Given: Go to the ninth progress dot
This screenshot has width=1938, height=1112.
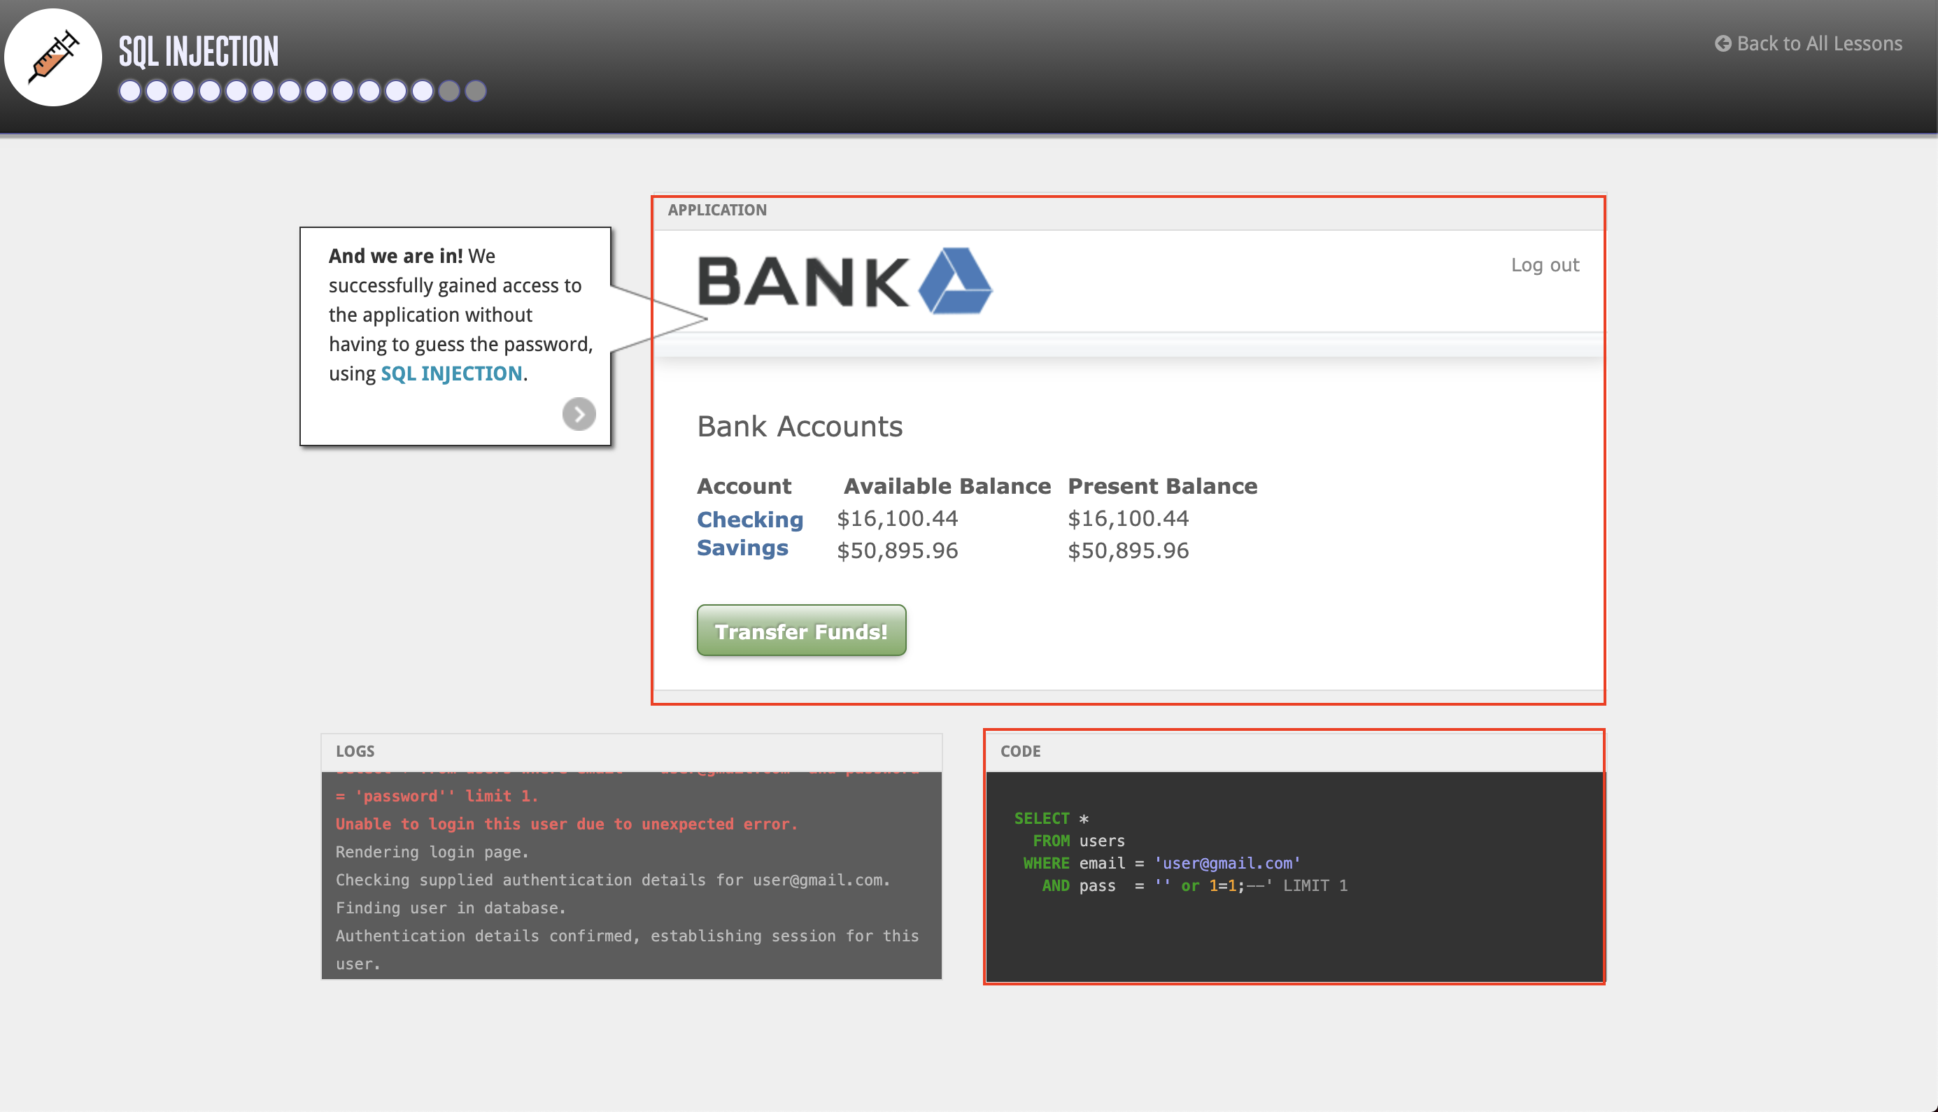Looking at the screenshot, I should (343, 91).
